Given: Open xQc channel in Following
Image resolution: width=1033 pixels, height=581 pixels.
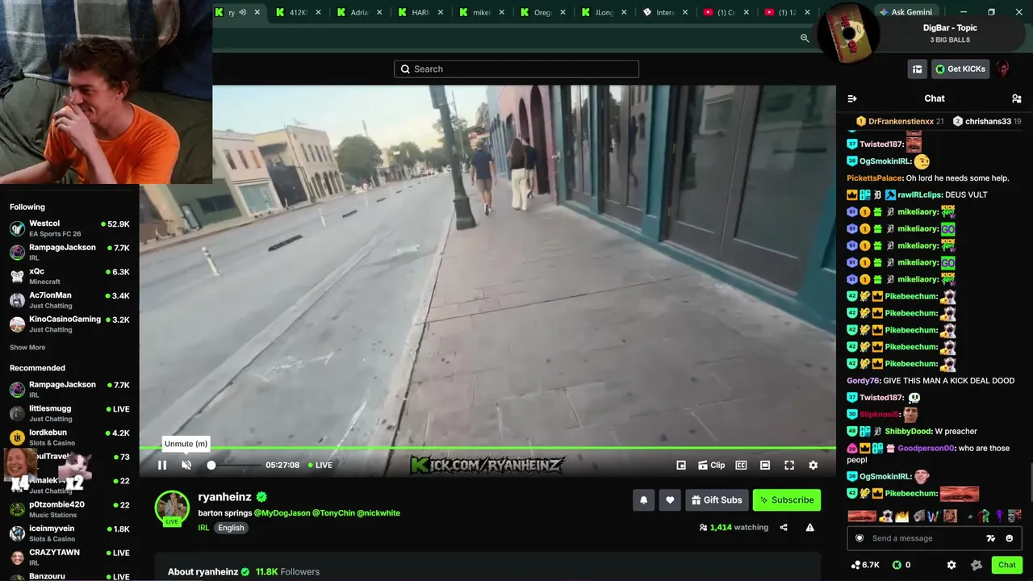Looking at the screenshot, I should click(69, 277).
